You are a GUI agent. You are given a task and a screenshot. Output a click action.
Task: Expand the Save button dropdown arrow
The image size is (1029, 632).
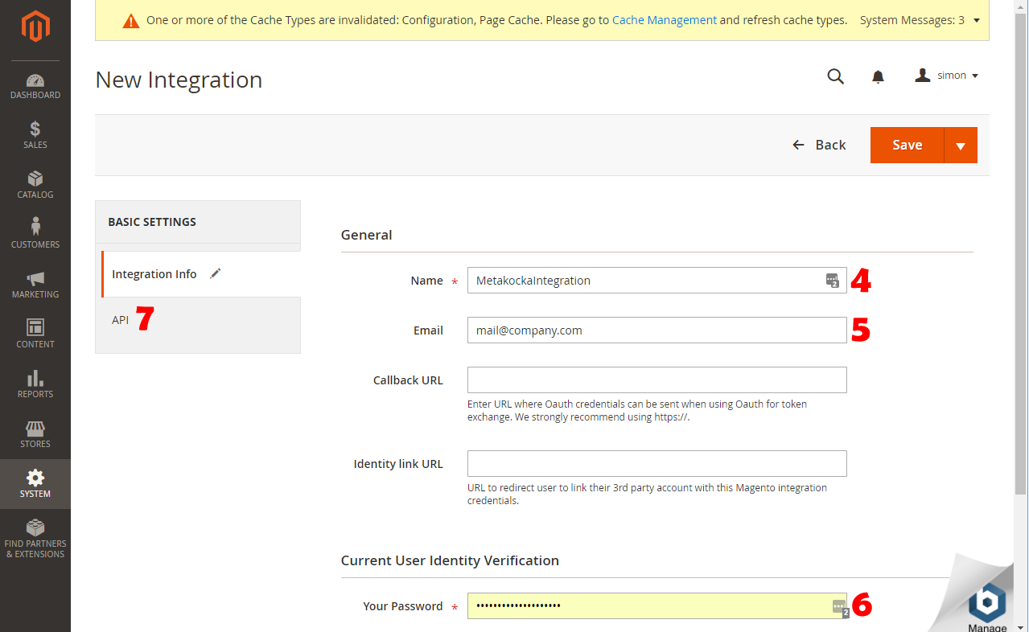point(960,146)
